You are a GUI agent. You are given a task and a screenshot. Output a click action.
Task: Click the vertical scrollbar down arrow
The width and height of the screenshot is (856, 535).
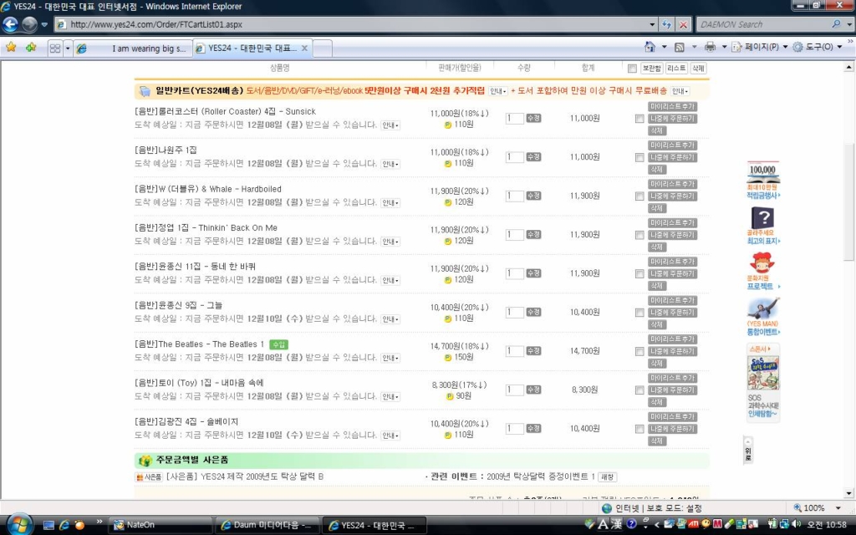click(848, 493)
